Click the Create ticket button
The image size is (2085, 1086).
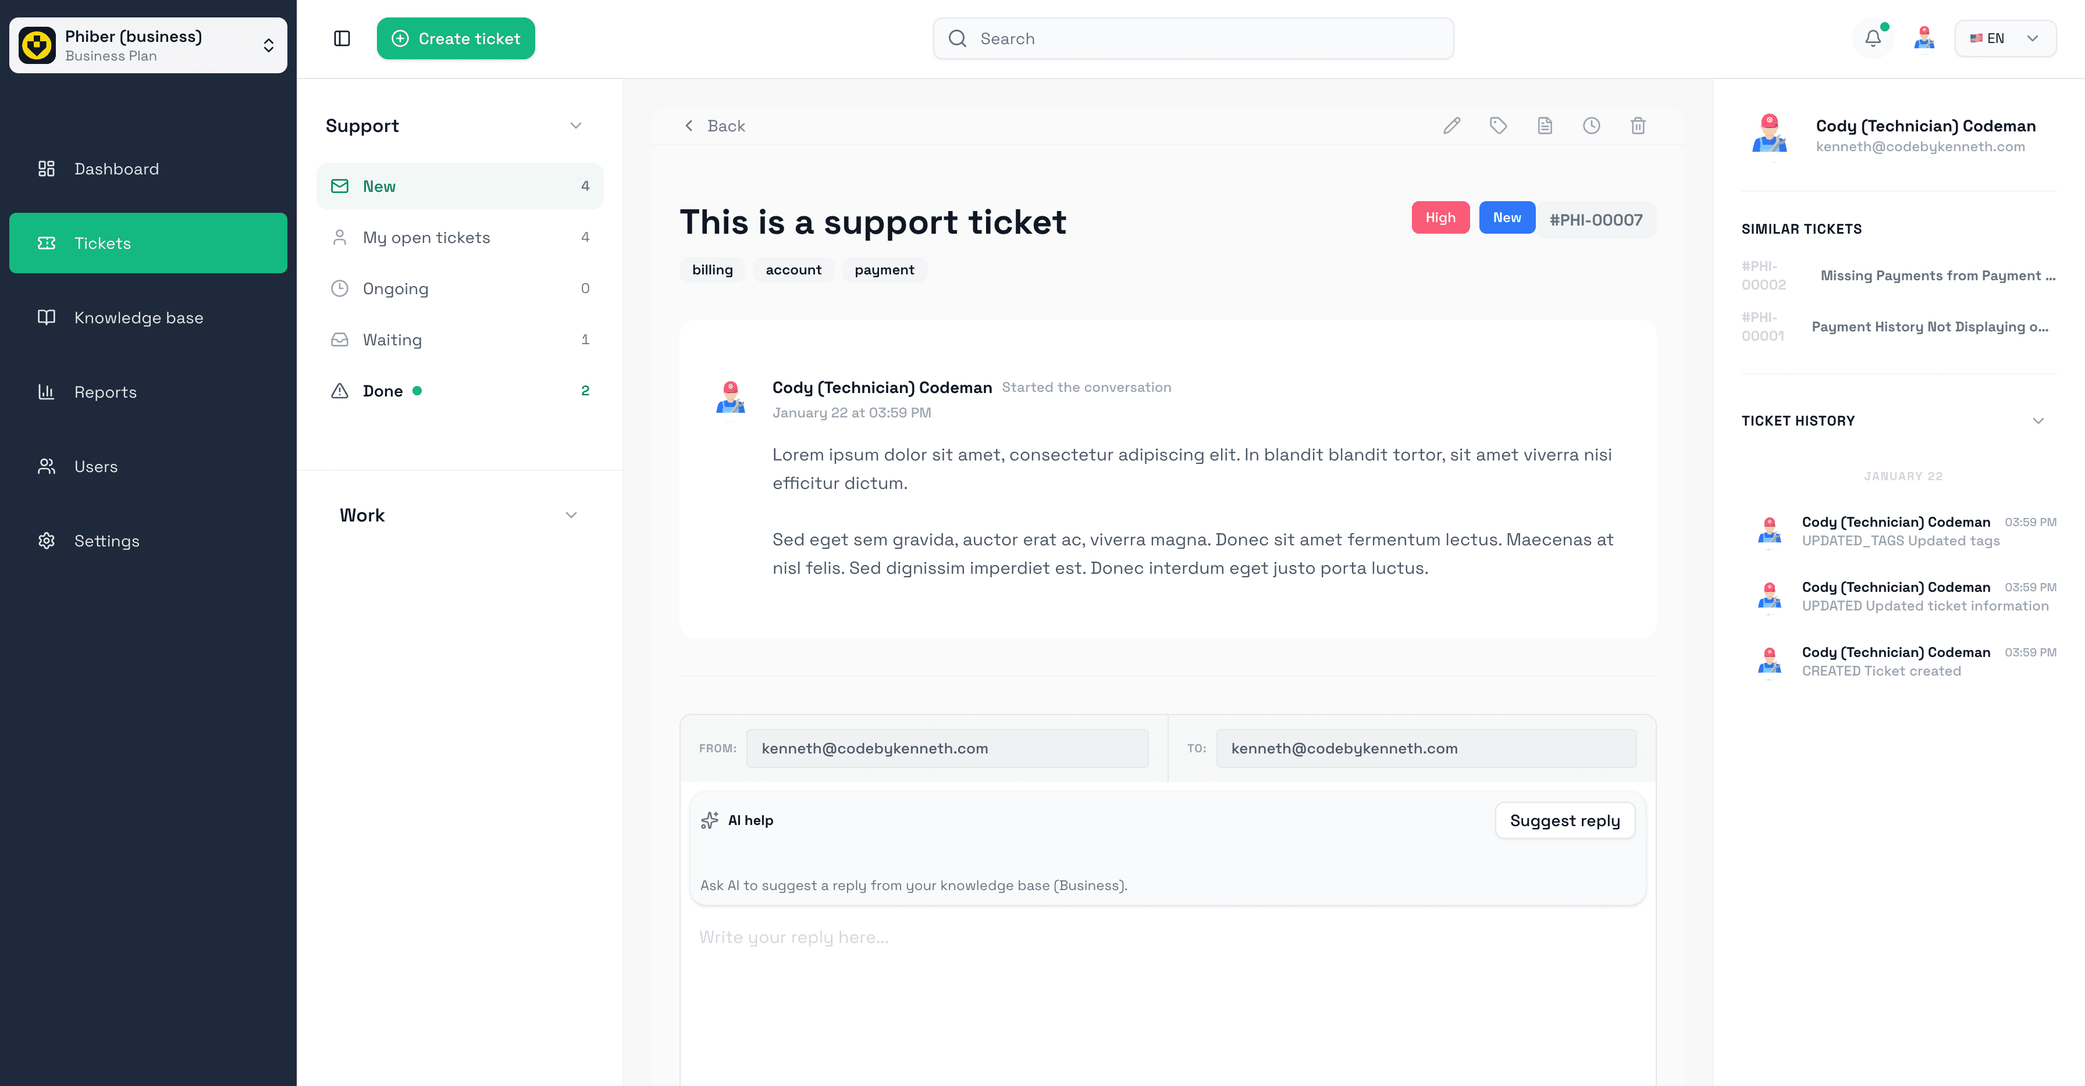pos(456,38)
